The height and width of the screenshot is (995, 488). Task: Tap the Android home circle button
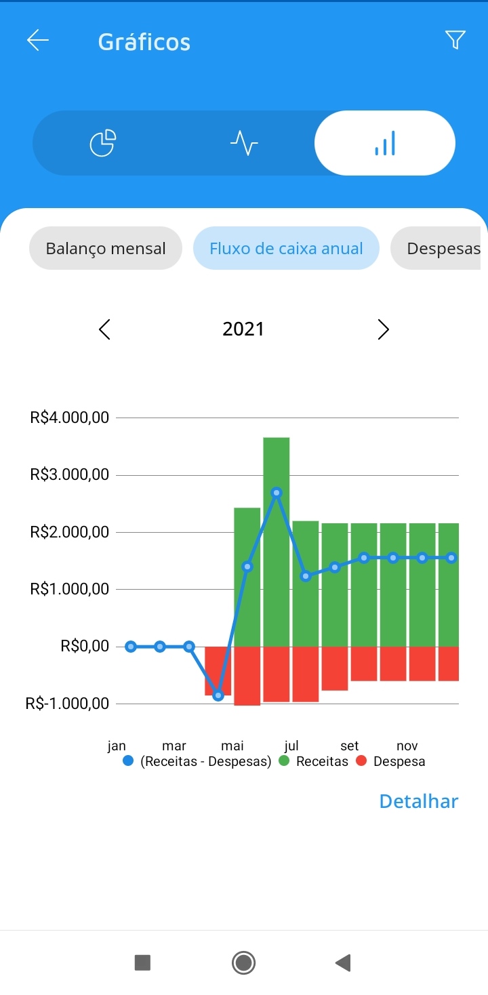[243, 962]
